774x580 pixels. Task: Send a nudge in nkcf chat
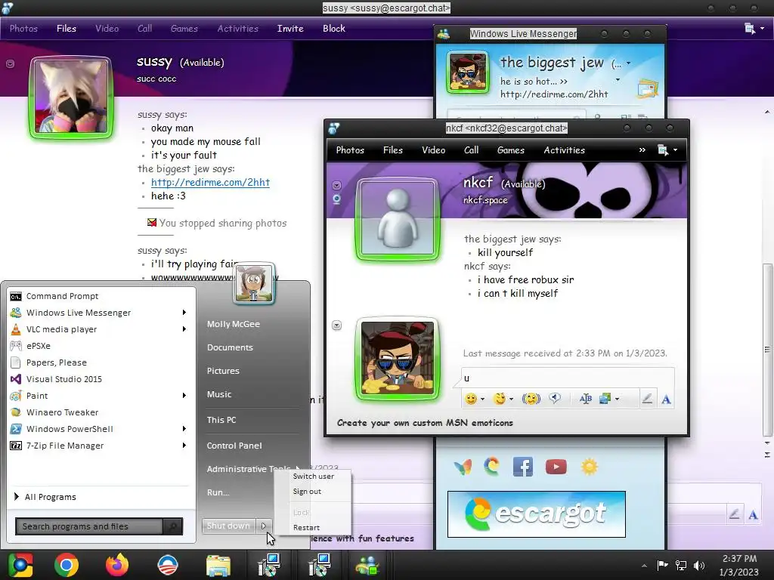coord(531,399)
